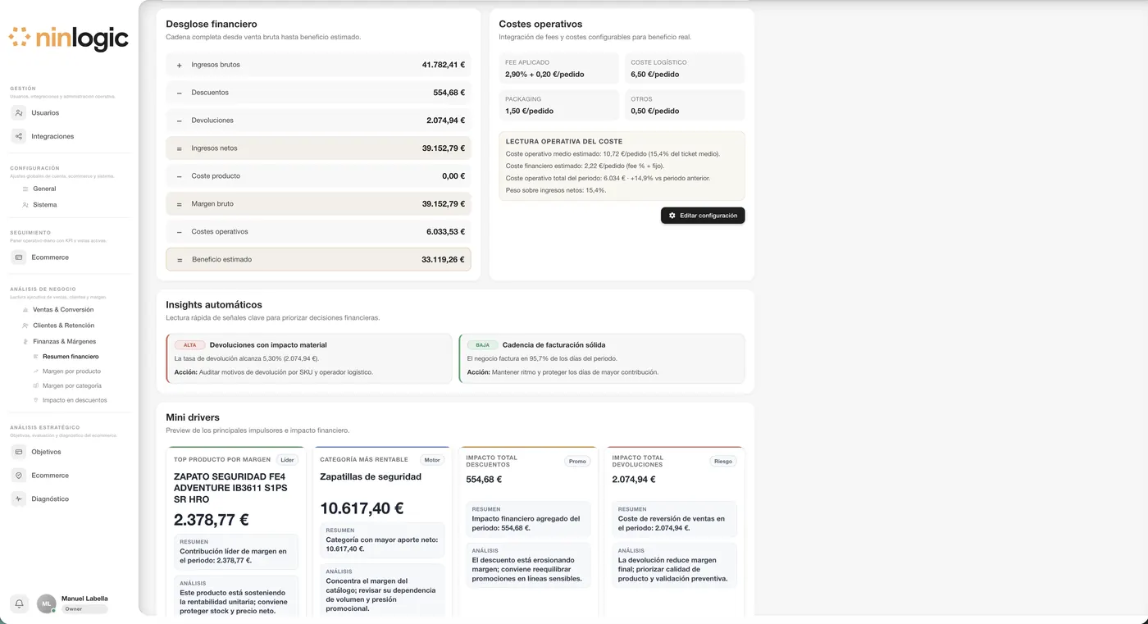Screen dimensions: 1148x624
Task: Click the ML user avatar
Action: pos(47,604)
